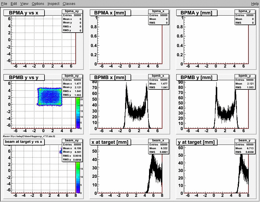
Task: Click the Raster Size file path label
Action: [x=29, y=136]
